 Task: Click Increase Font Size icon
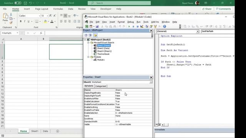(50, 16)
